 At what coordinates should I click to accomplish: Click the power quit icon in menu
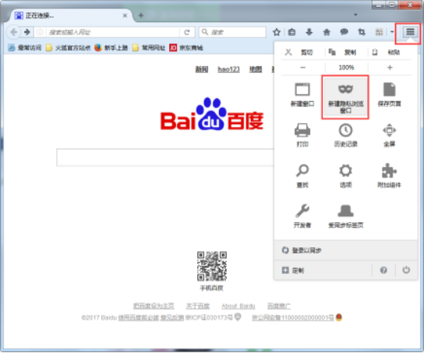point(406,270)
